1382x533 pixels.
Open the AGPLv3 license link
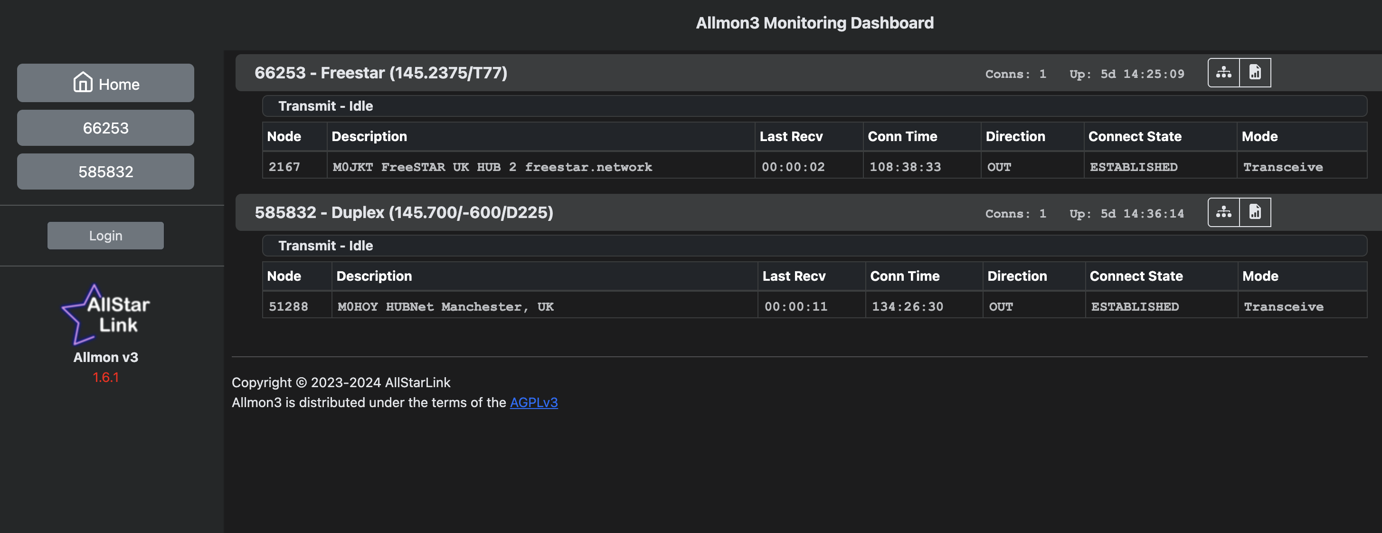[533, 402]
